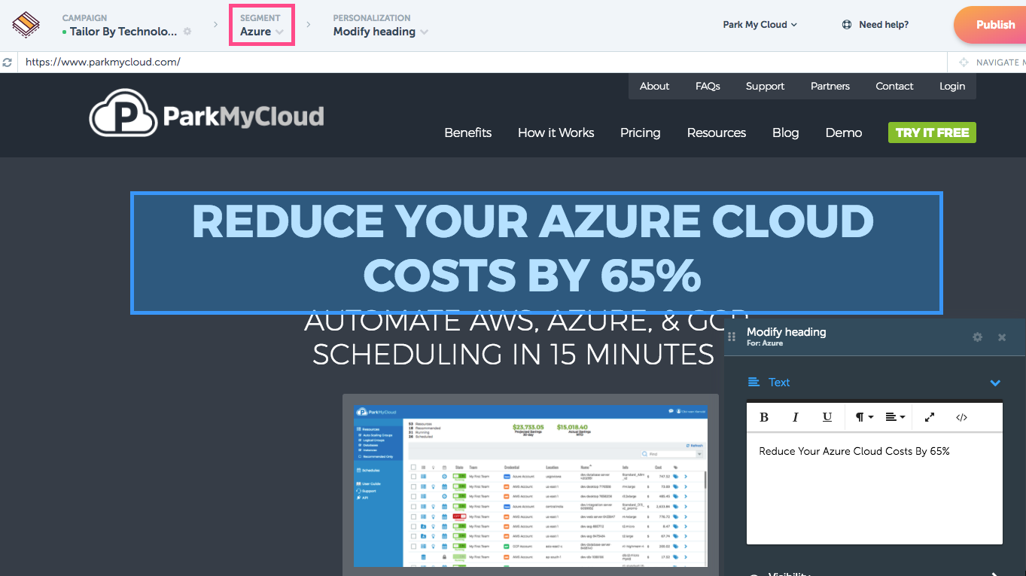Grab the Modify heading panel drag handle

click(x=732, y=337)
